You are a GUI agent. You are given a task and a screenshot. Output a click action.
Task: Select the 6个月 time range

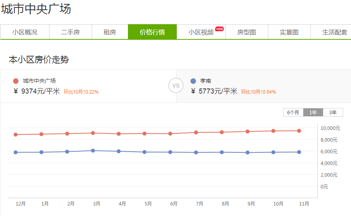[293, 112]
